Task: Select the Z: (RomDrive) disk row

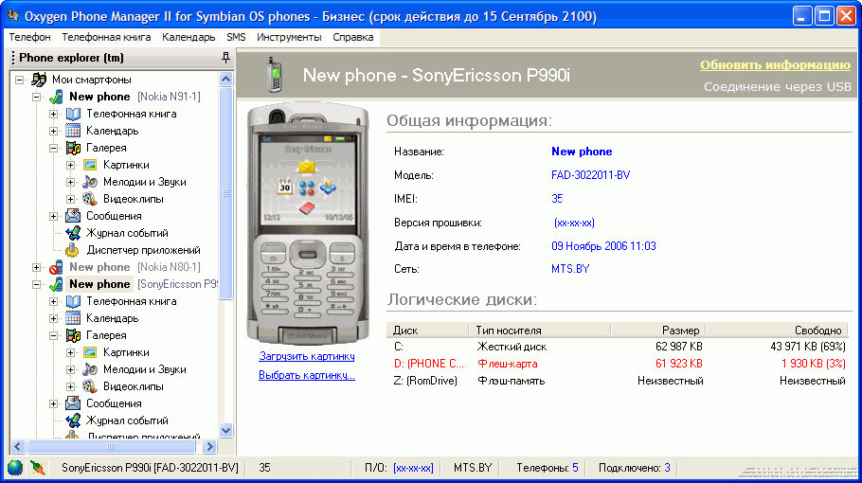Action: coord(619,381)
